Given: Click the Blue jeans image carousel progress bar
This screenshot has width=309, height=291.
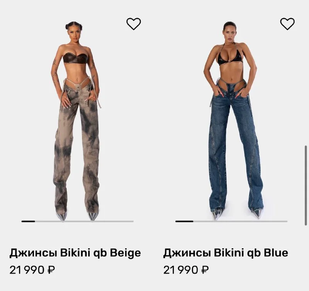Looking at the screenshot, I should (231, 222).
